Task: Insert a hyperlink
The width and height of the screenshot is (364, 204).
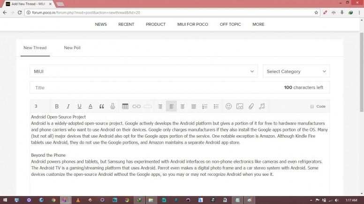Action: coord(136,106)
